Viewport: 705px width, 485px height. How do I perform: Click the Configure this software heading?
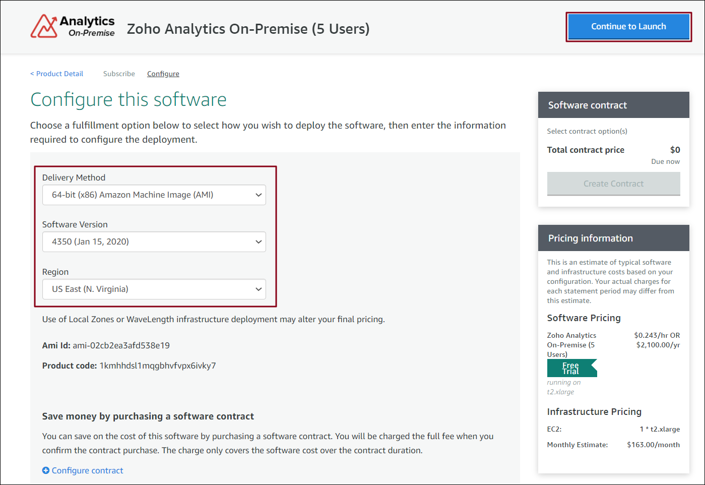(x=129, y=99)
